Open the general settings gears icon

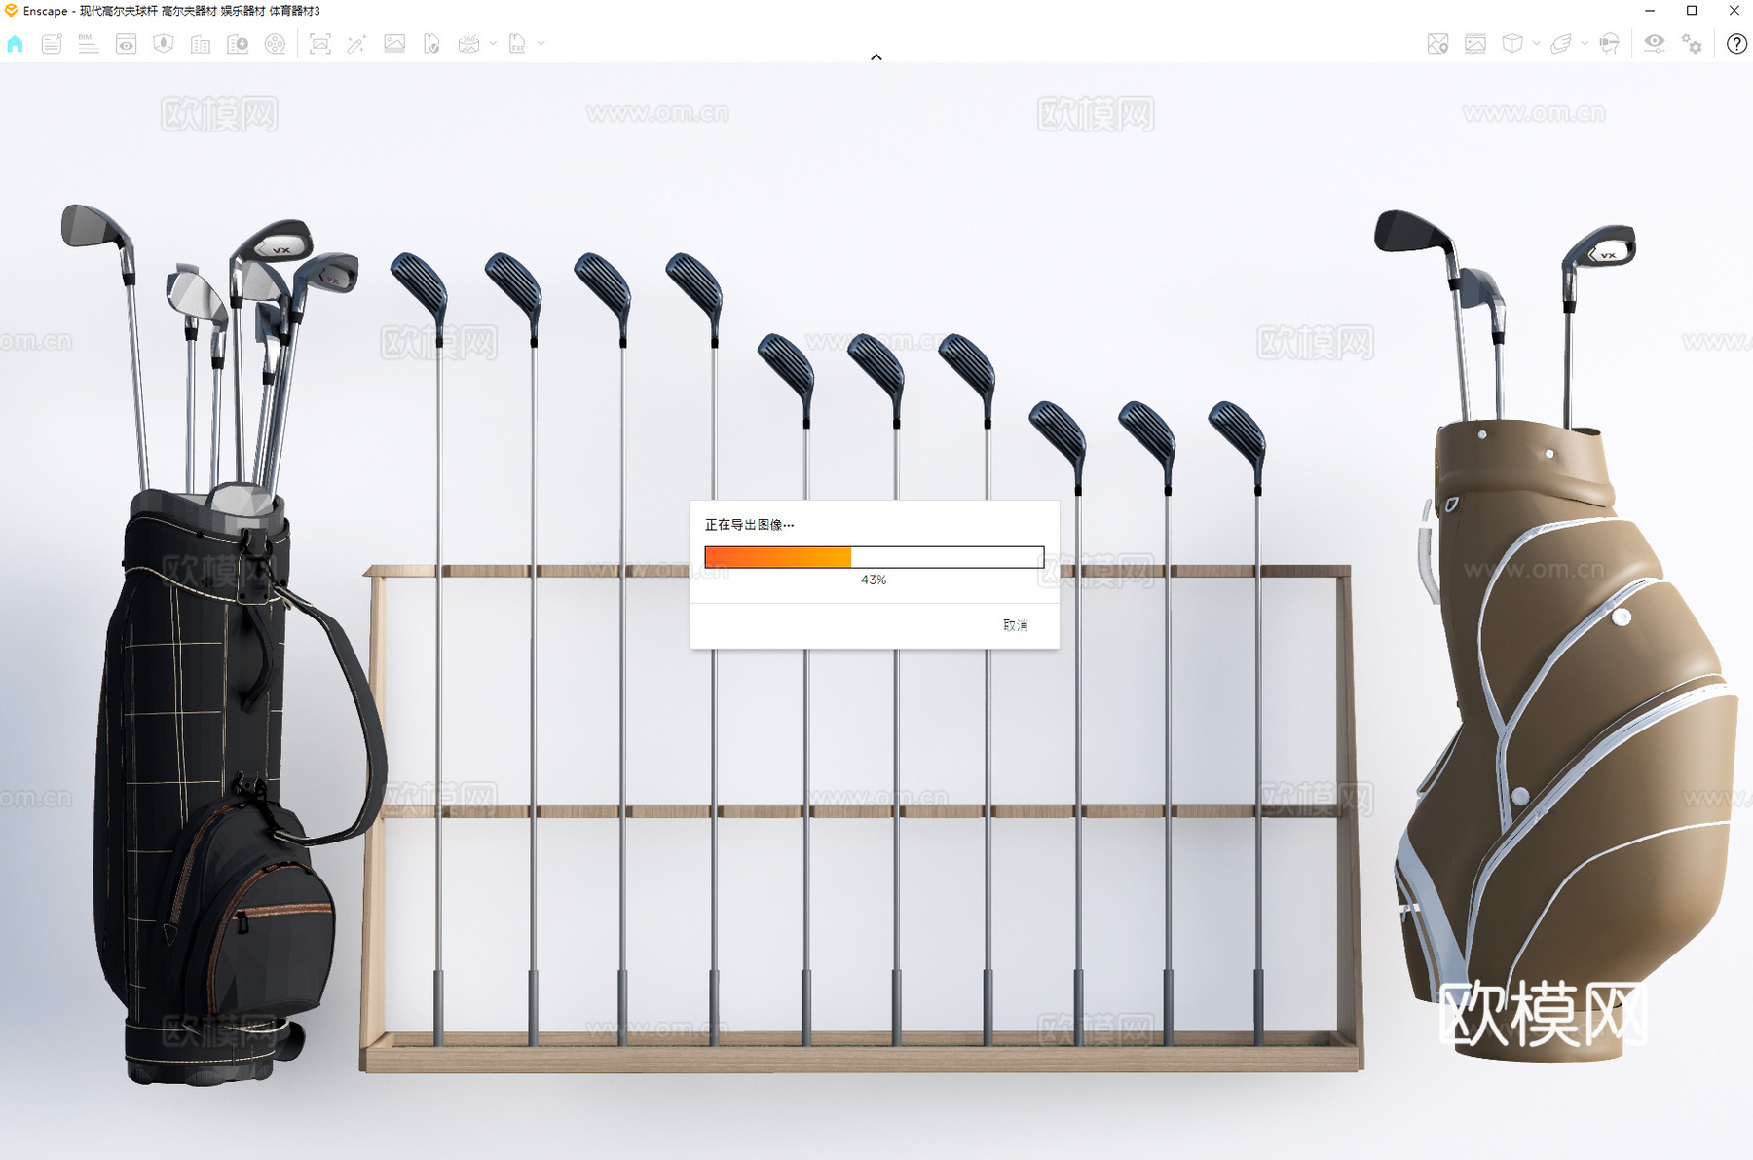1693,44
